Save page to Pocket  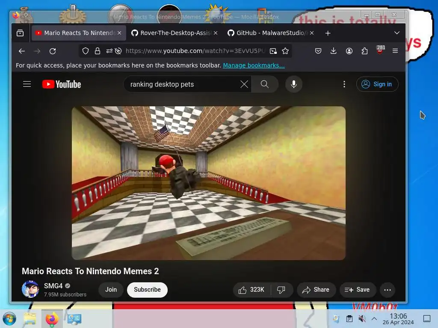coord(318,51)
